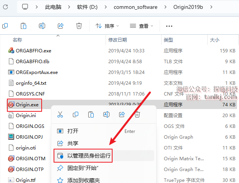Click the refresh icon in address bar
Viewport: 239px width, 183px height.
point(5,7)
